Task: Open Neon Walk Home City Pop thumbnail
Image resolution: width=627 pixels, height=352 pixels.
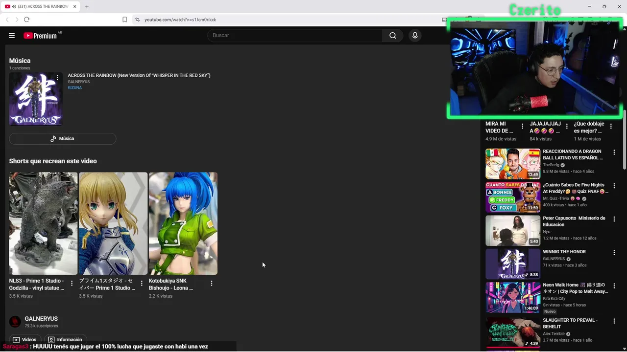Action: click(x=513, y=297)
